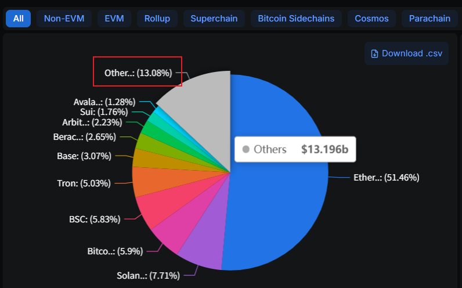
Task: Show Bitcoin Sidechains category
Action: pyautogui.click(x=296, y=19)
